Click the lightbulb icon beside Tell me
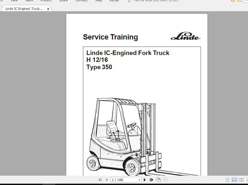 click(129, 1)
